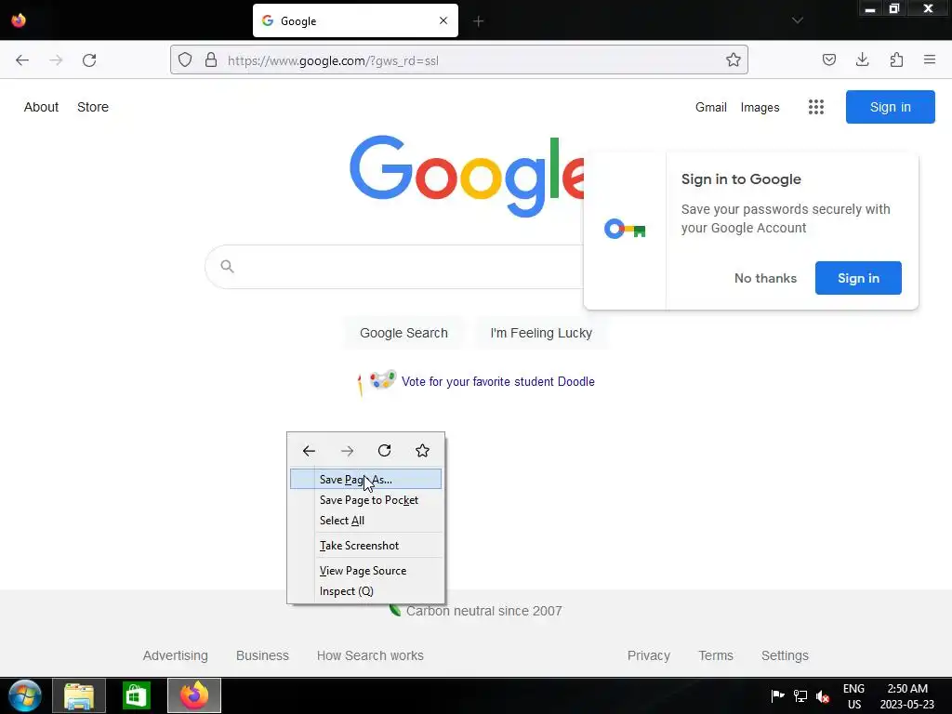Open the About link
952x714 pixels.
tap(41, 107)
